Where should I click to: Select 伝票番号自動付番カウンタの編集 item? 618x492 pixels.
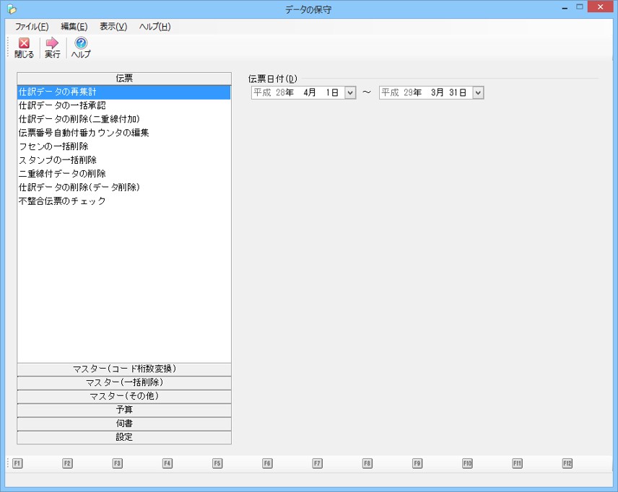pyautogui.click(x=84, y=133)
